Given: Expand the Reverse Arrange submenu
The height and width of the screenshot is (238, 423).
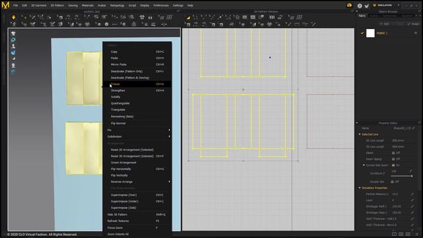Looking at the screenshot, I should 137,182.
